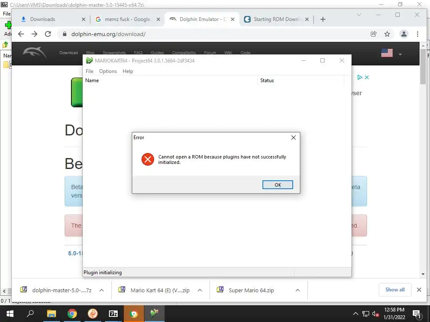Viewport: 430px width, 322px height.
Task: Click the page scrollbar up arrow
Action: point(423,45)
